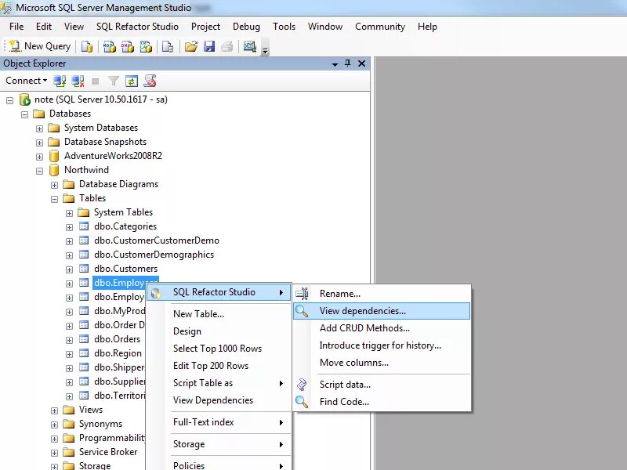Collapse the note server node
The image size is (627, 470).
[x=9, y=100]
